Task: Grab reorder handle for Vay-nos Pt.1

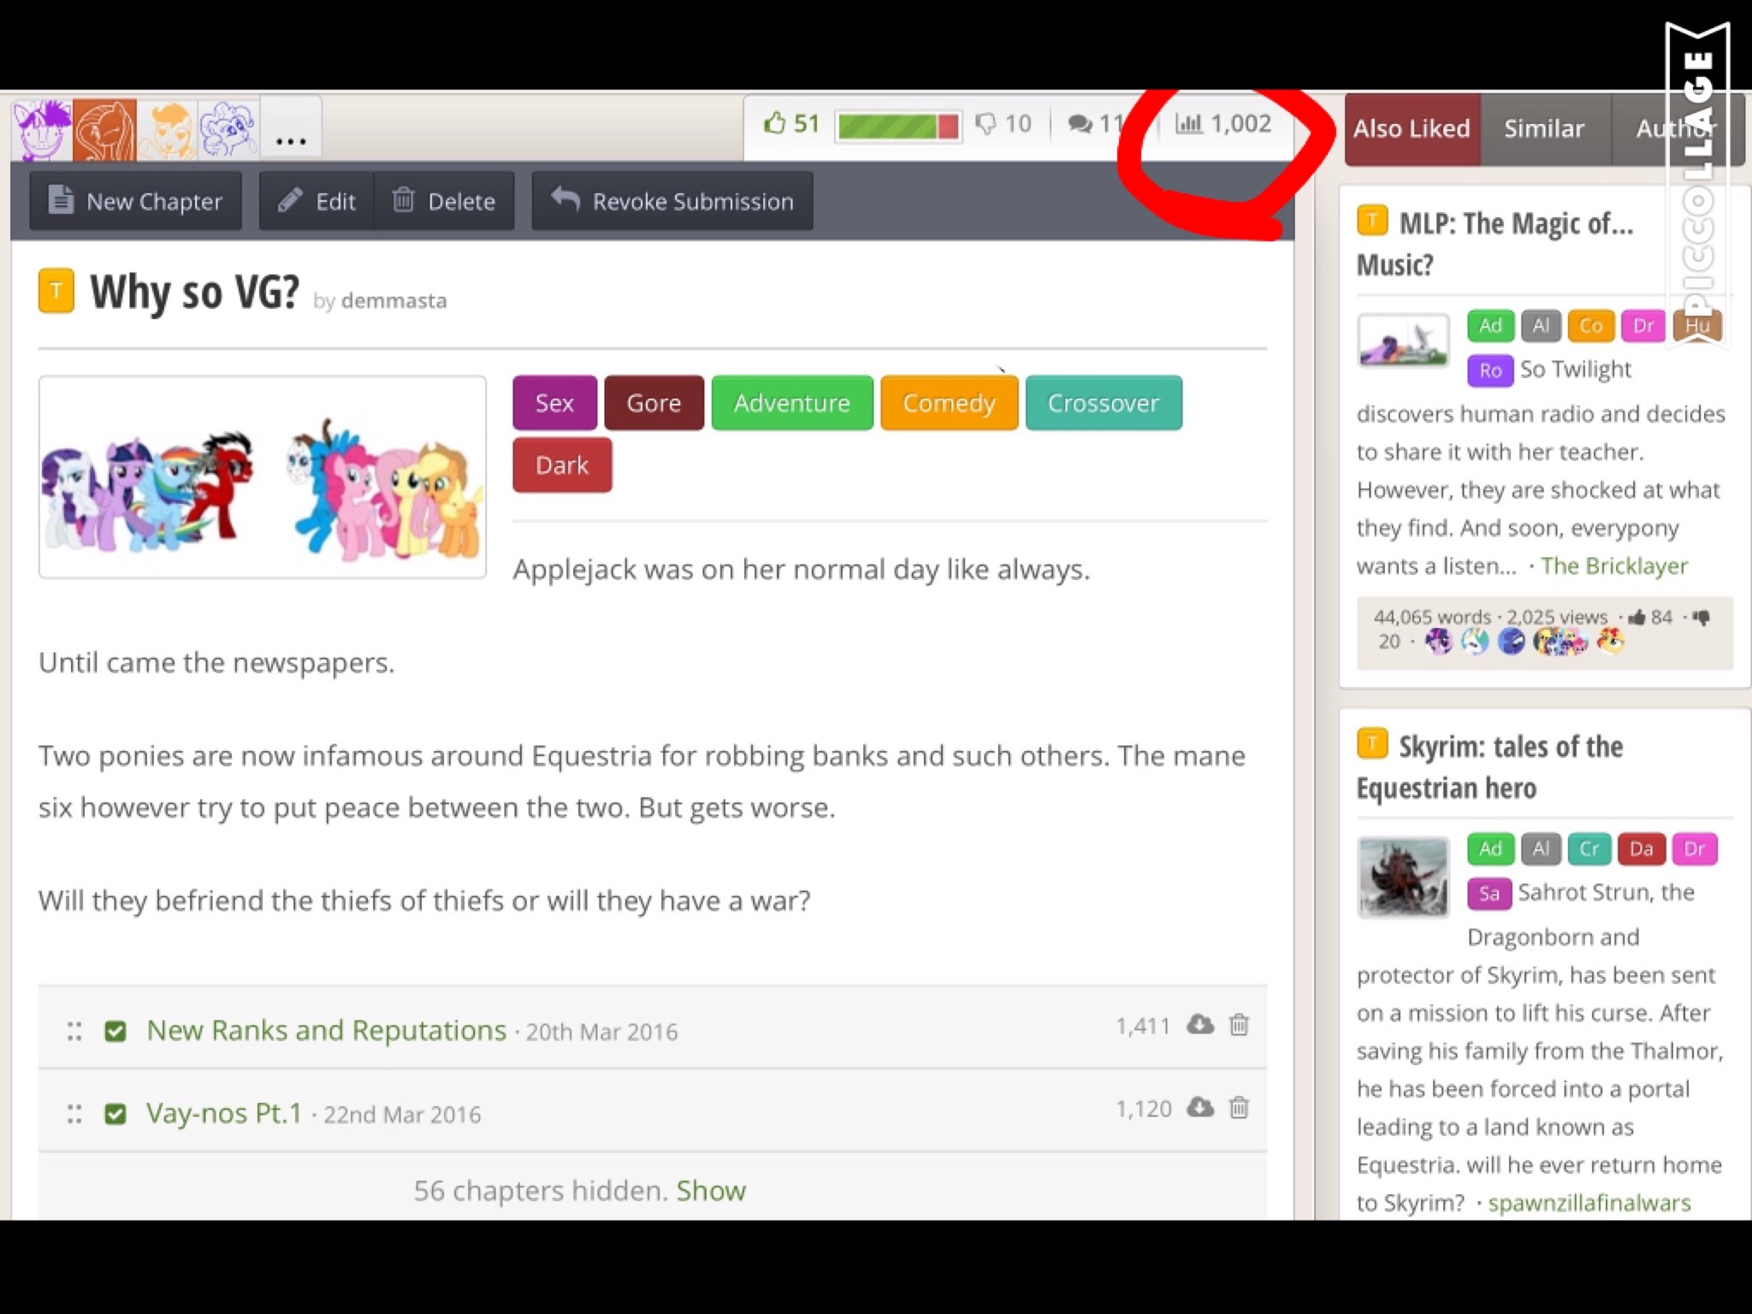Action: 74,1114
